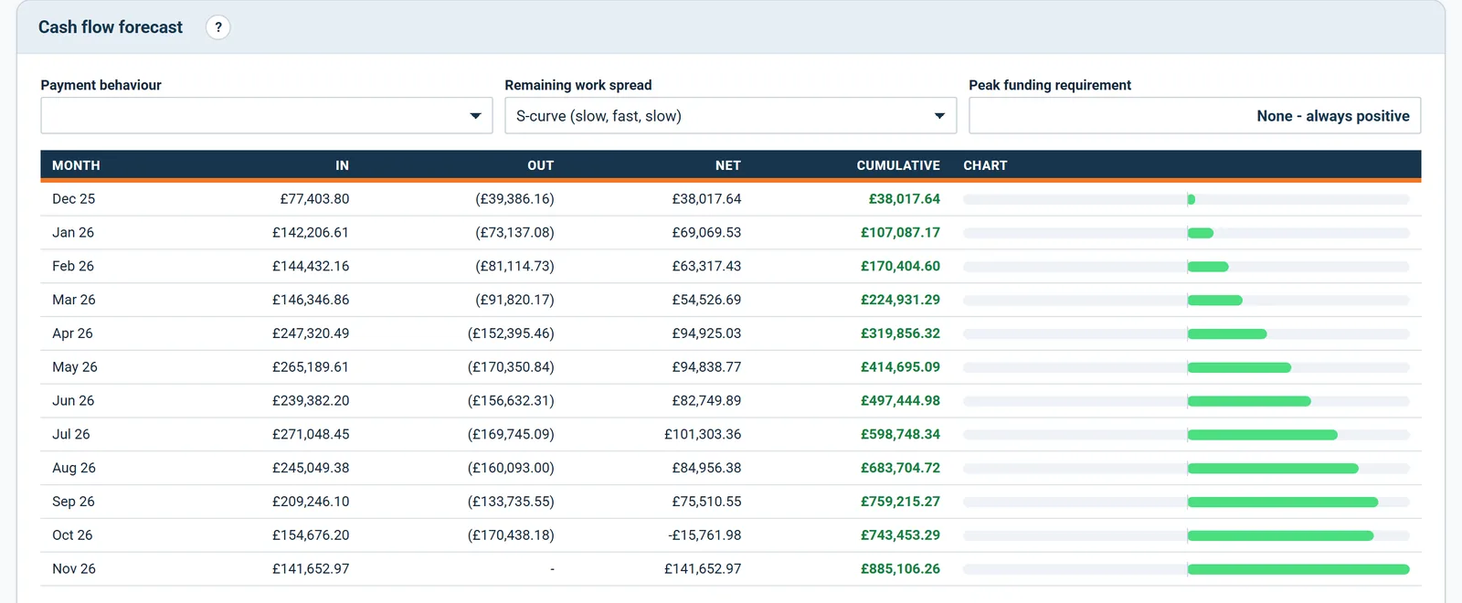Select the May 26 month cell

click(75, 367)
